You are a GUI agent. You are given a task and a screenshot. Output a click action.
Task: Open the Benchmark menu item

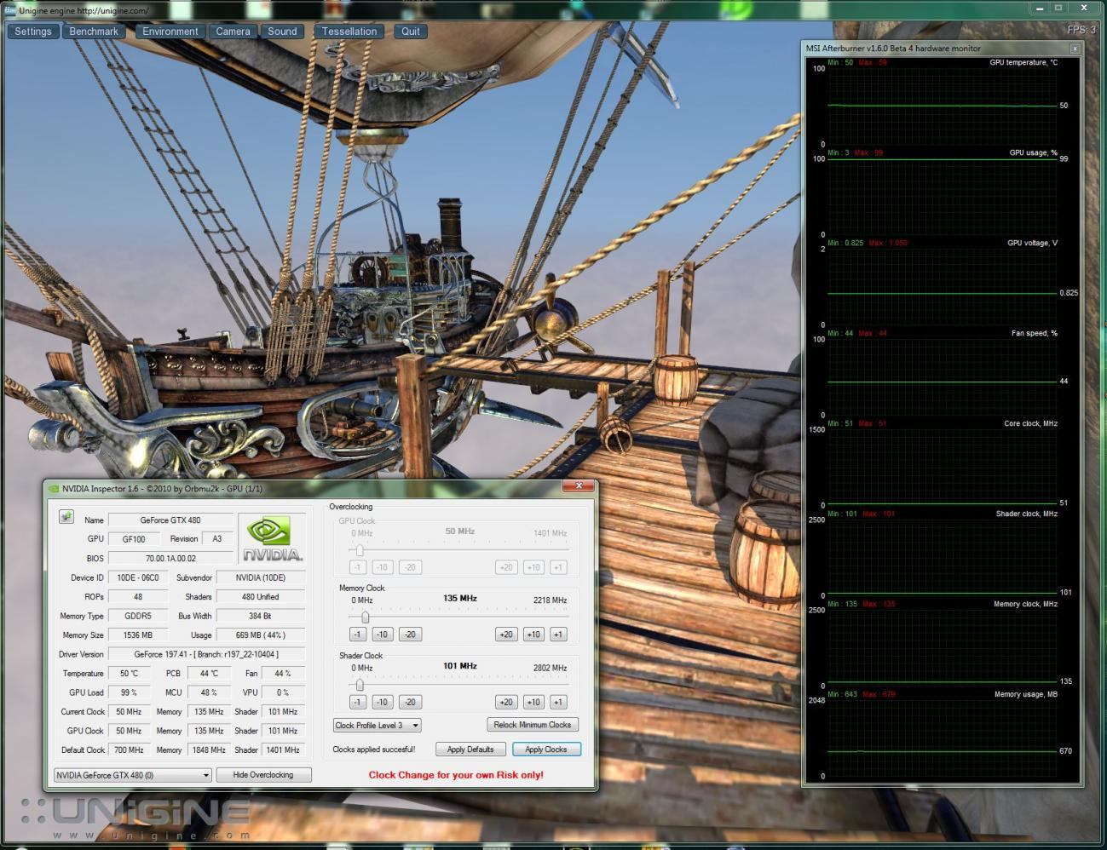[x=94, y=32]
